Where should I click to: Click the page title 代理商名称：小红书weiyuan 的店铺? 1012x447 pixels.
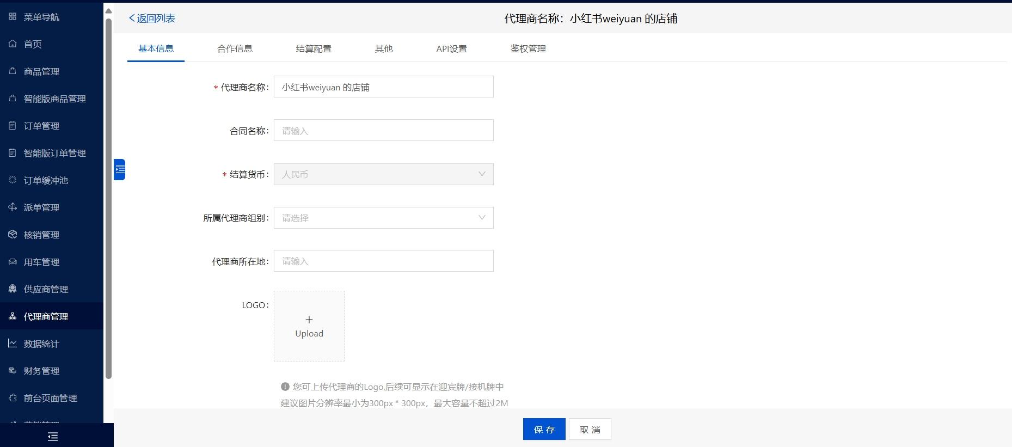591,19
